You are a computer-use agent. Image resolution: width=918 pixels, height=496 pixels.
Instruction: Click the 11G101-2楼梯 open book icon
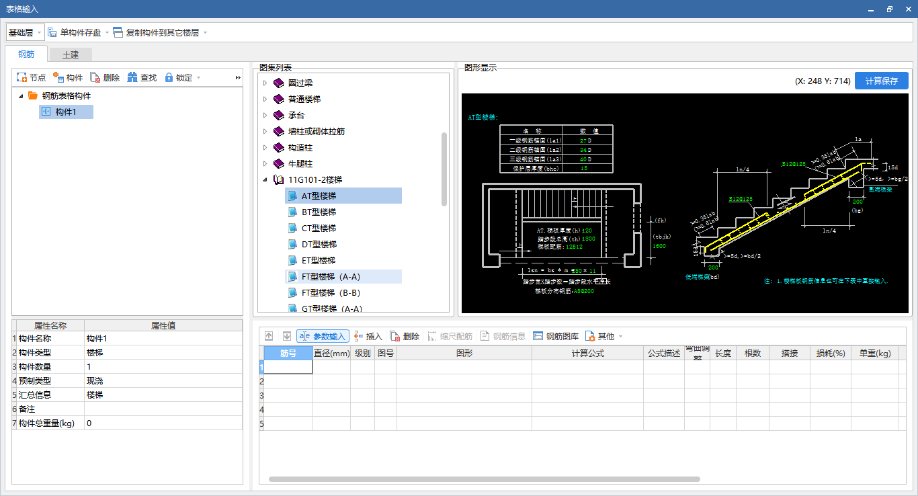279,179
